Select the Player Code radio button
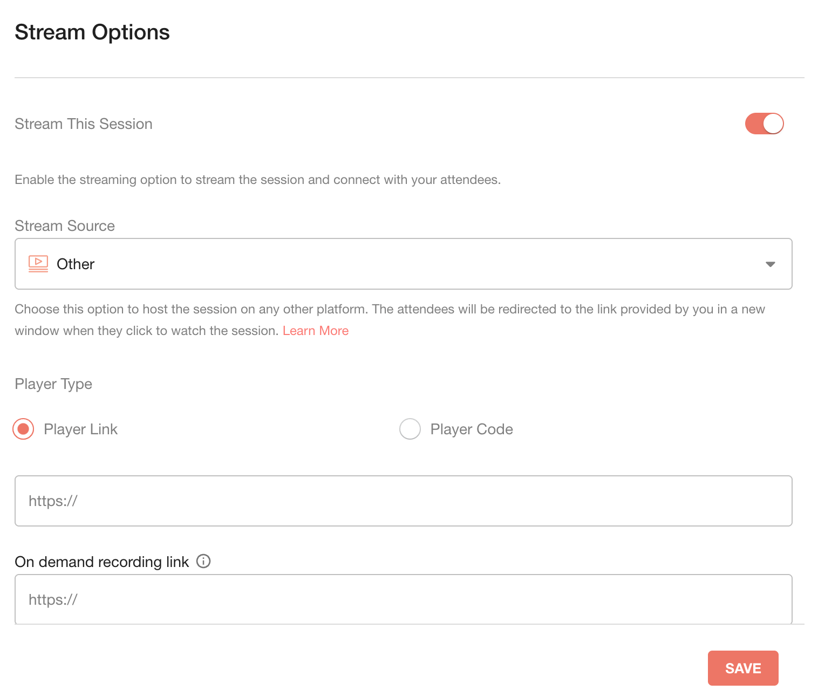Image resolution: width=818 pixels, height=697 pixels. (x=410, y=429)
